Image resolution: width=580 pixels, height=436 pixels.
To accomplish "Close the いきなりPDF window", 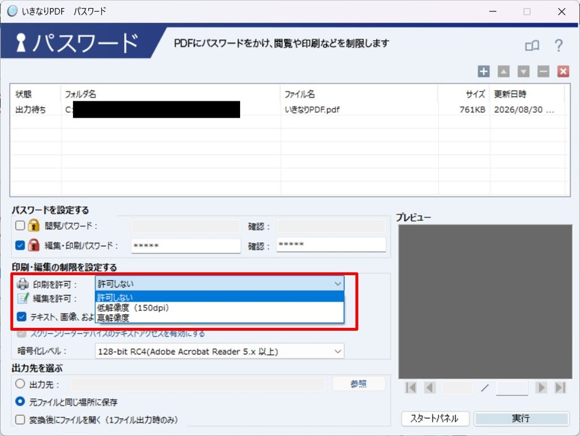I will tap(561, 11).
